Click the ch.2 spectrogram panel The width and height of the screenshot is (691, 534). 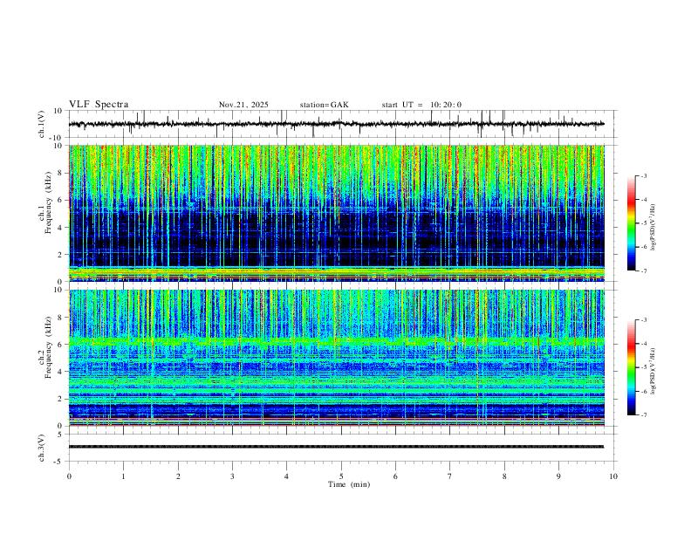coord(336,358)
